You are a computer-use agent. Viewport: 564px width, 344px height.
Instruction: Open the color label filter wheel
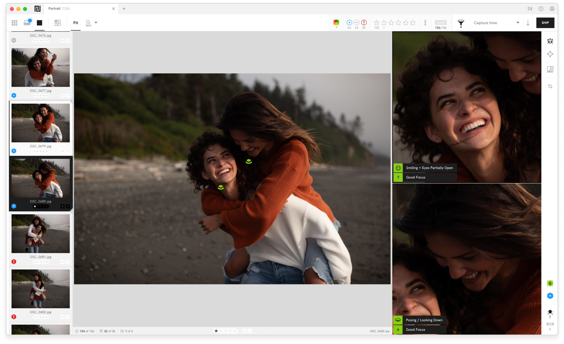coord(336,22)
